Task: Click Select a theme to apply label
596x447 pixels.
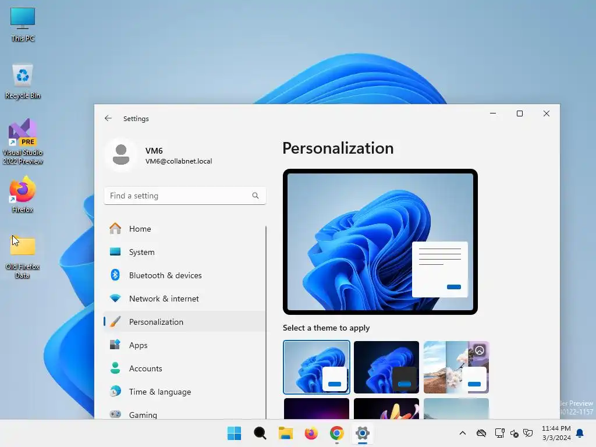Action: pos(326,328)
